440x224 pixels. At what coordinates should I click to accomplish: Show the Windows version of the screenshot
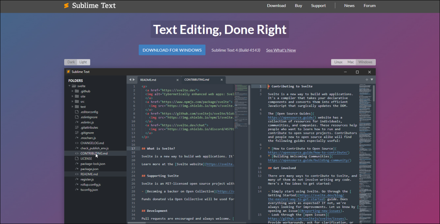[366, 62]
